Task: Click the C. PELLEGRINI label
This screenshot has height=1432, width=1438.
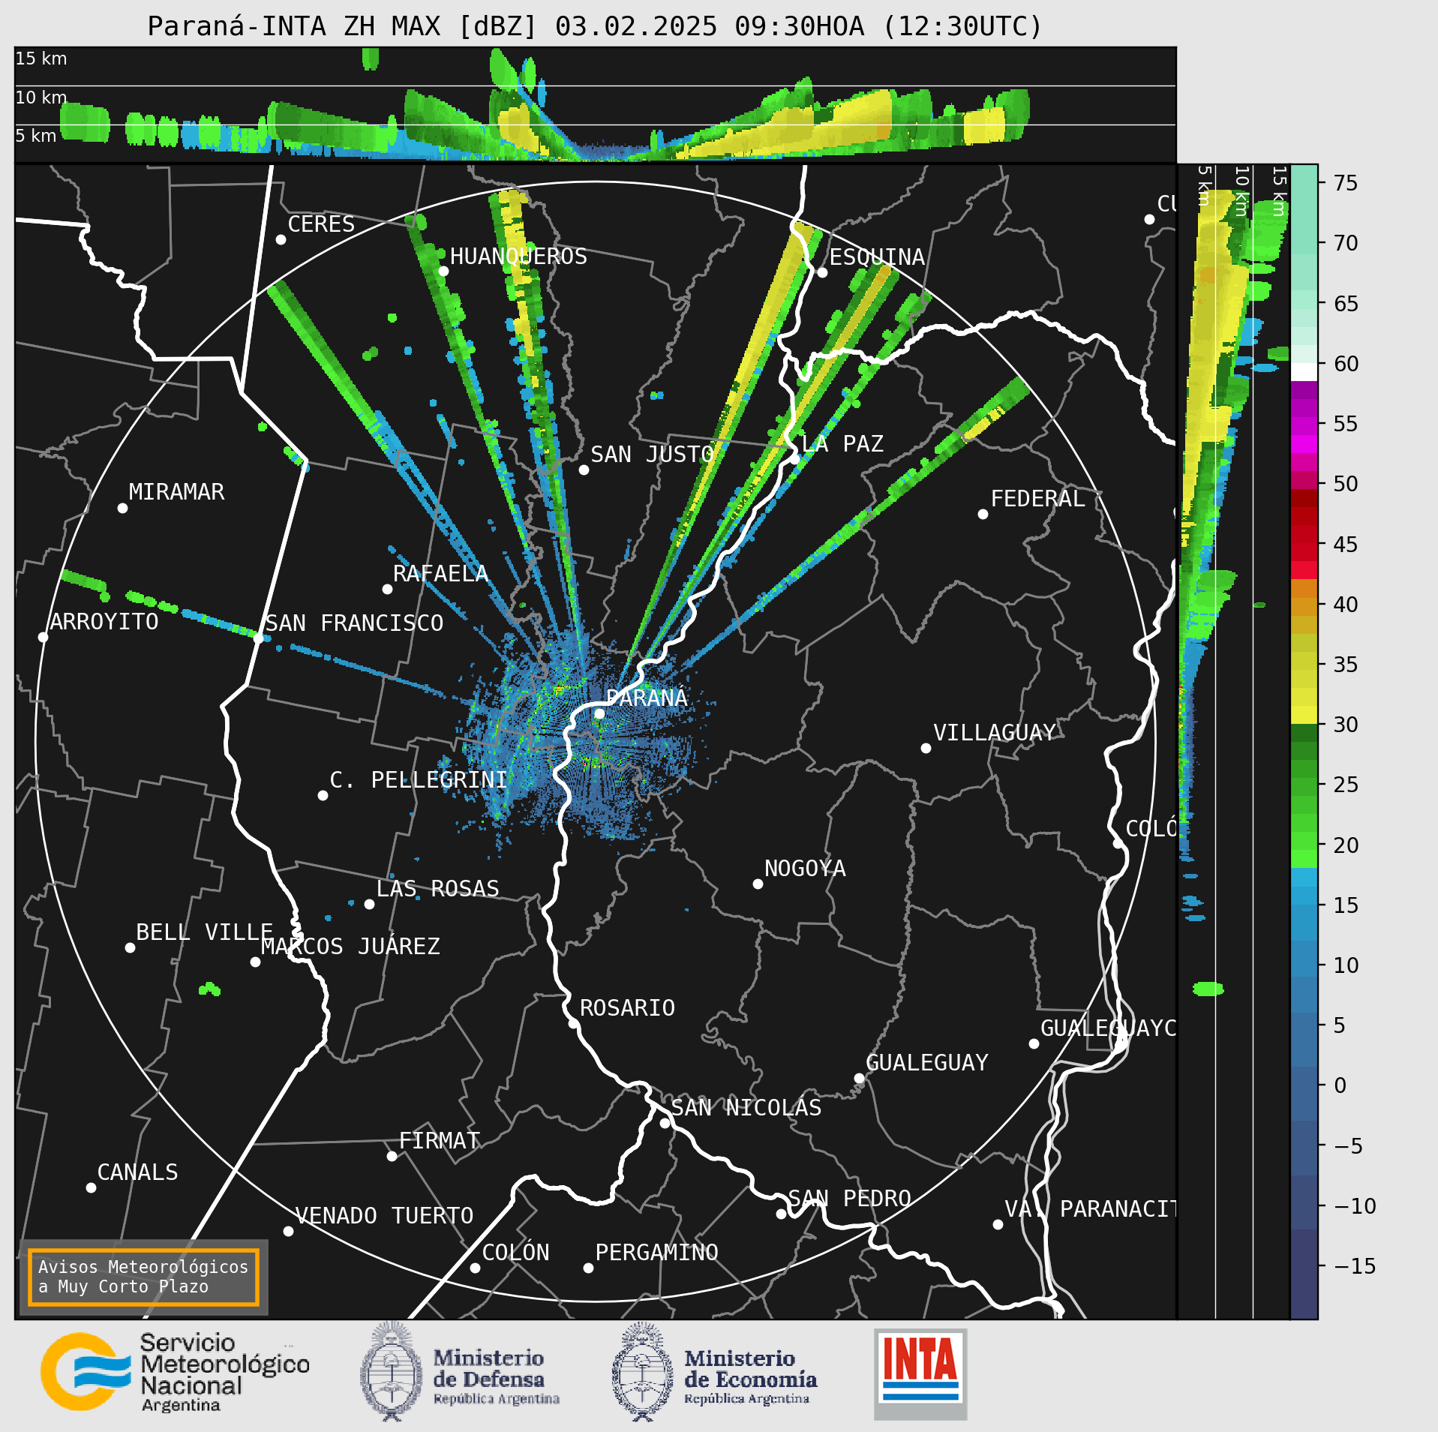Action: tap(419, 779)
